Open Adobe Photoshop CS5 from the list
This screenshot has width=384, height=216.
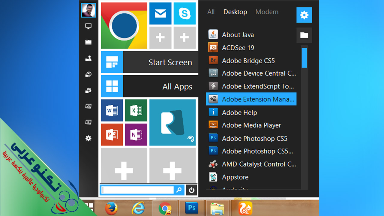[x=254, y=139]
